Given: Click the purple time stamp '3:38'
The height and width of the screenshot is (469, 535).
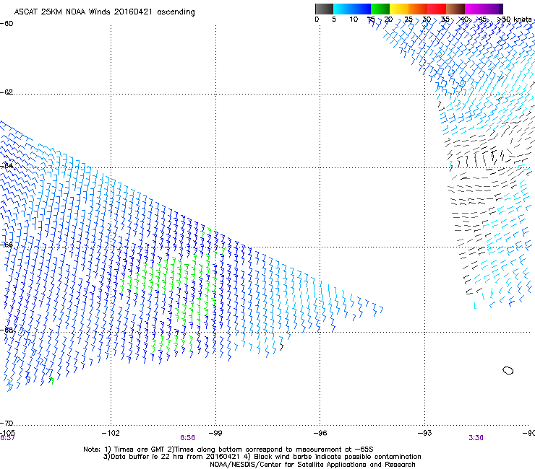Looking at the screenshot, I should 476,438.
